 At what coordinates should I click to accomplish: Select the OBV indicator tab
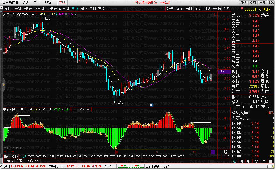click(x=86, y=156)
